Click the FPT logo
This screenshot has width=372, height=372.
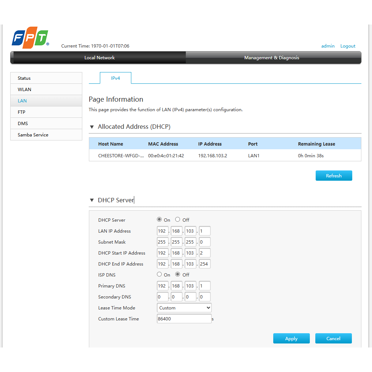[x=30, y=37]
